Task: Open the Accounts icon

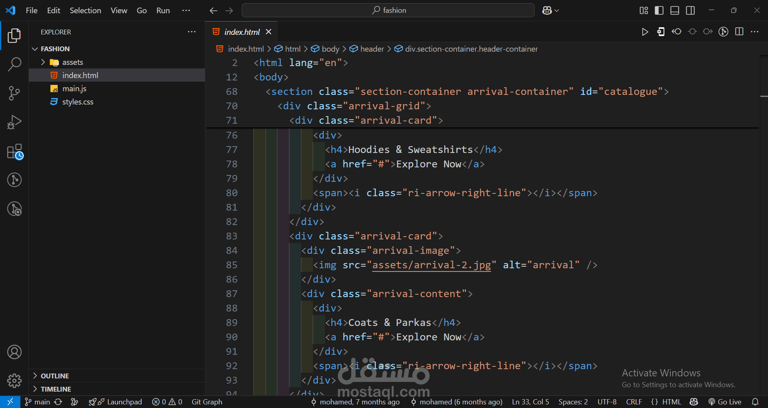Action: [14, 352]
